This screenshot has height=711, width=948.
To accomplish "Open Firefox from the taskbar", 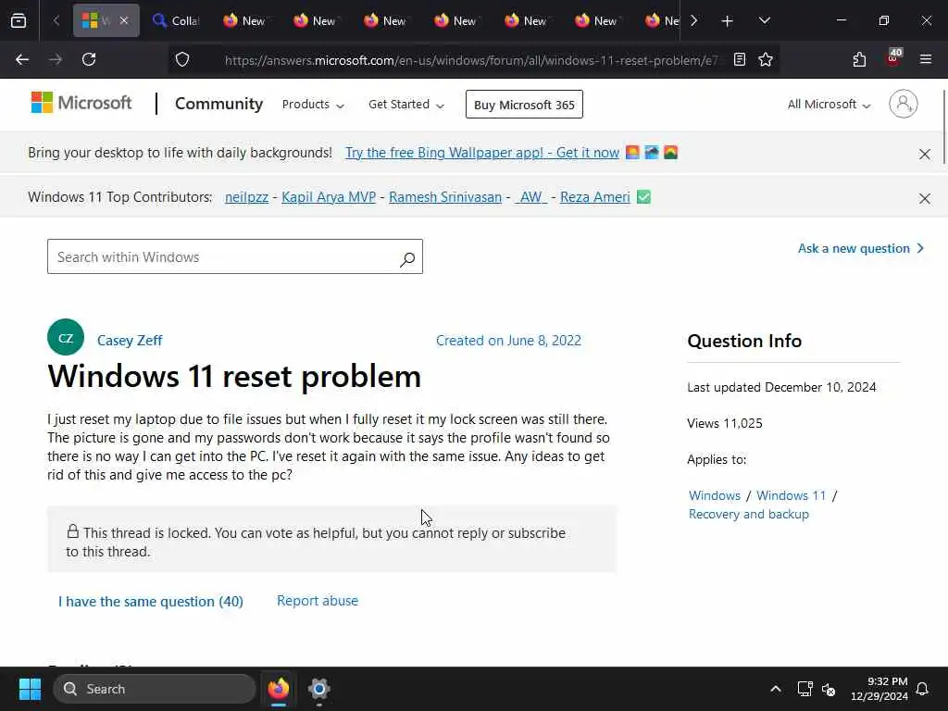I will 279,689.
